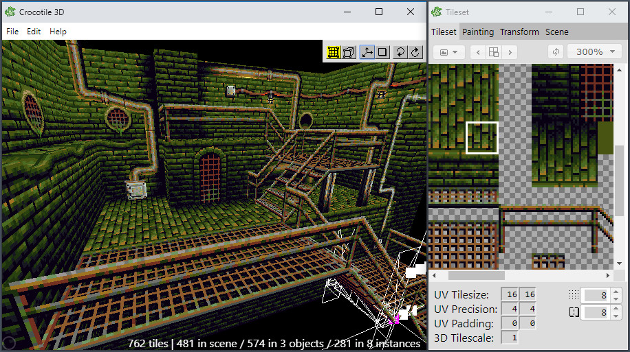The image size is (630, 352).
Task: Open the Edit menu
Action: coord(34,32)
